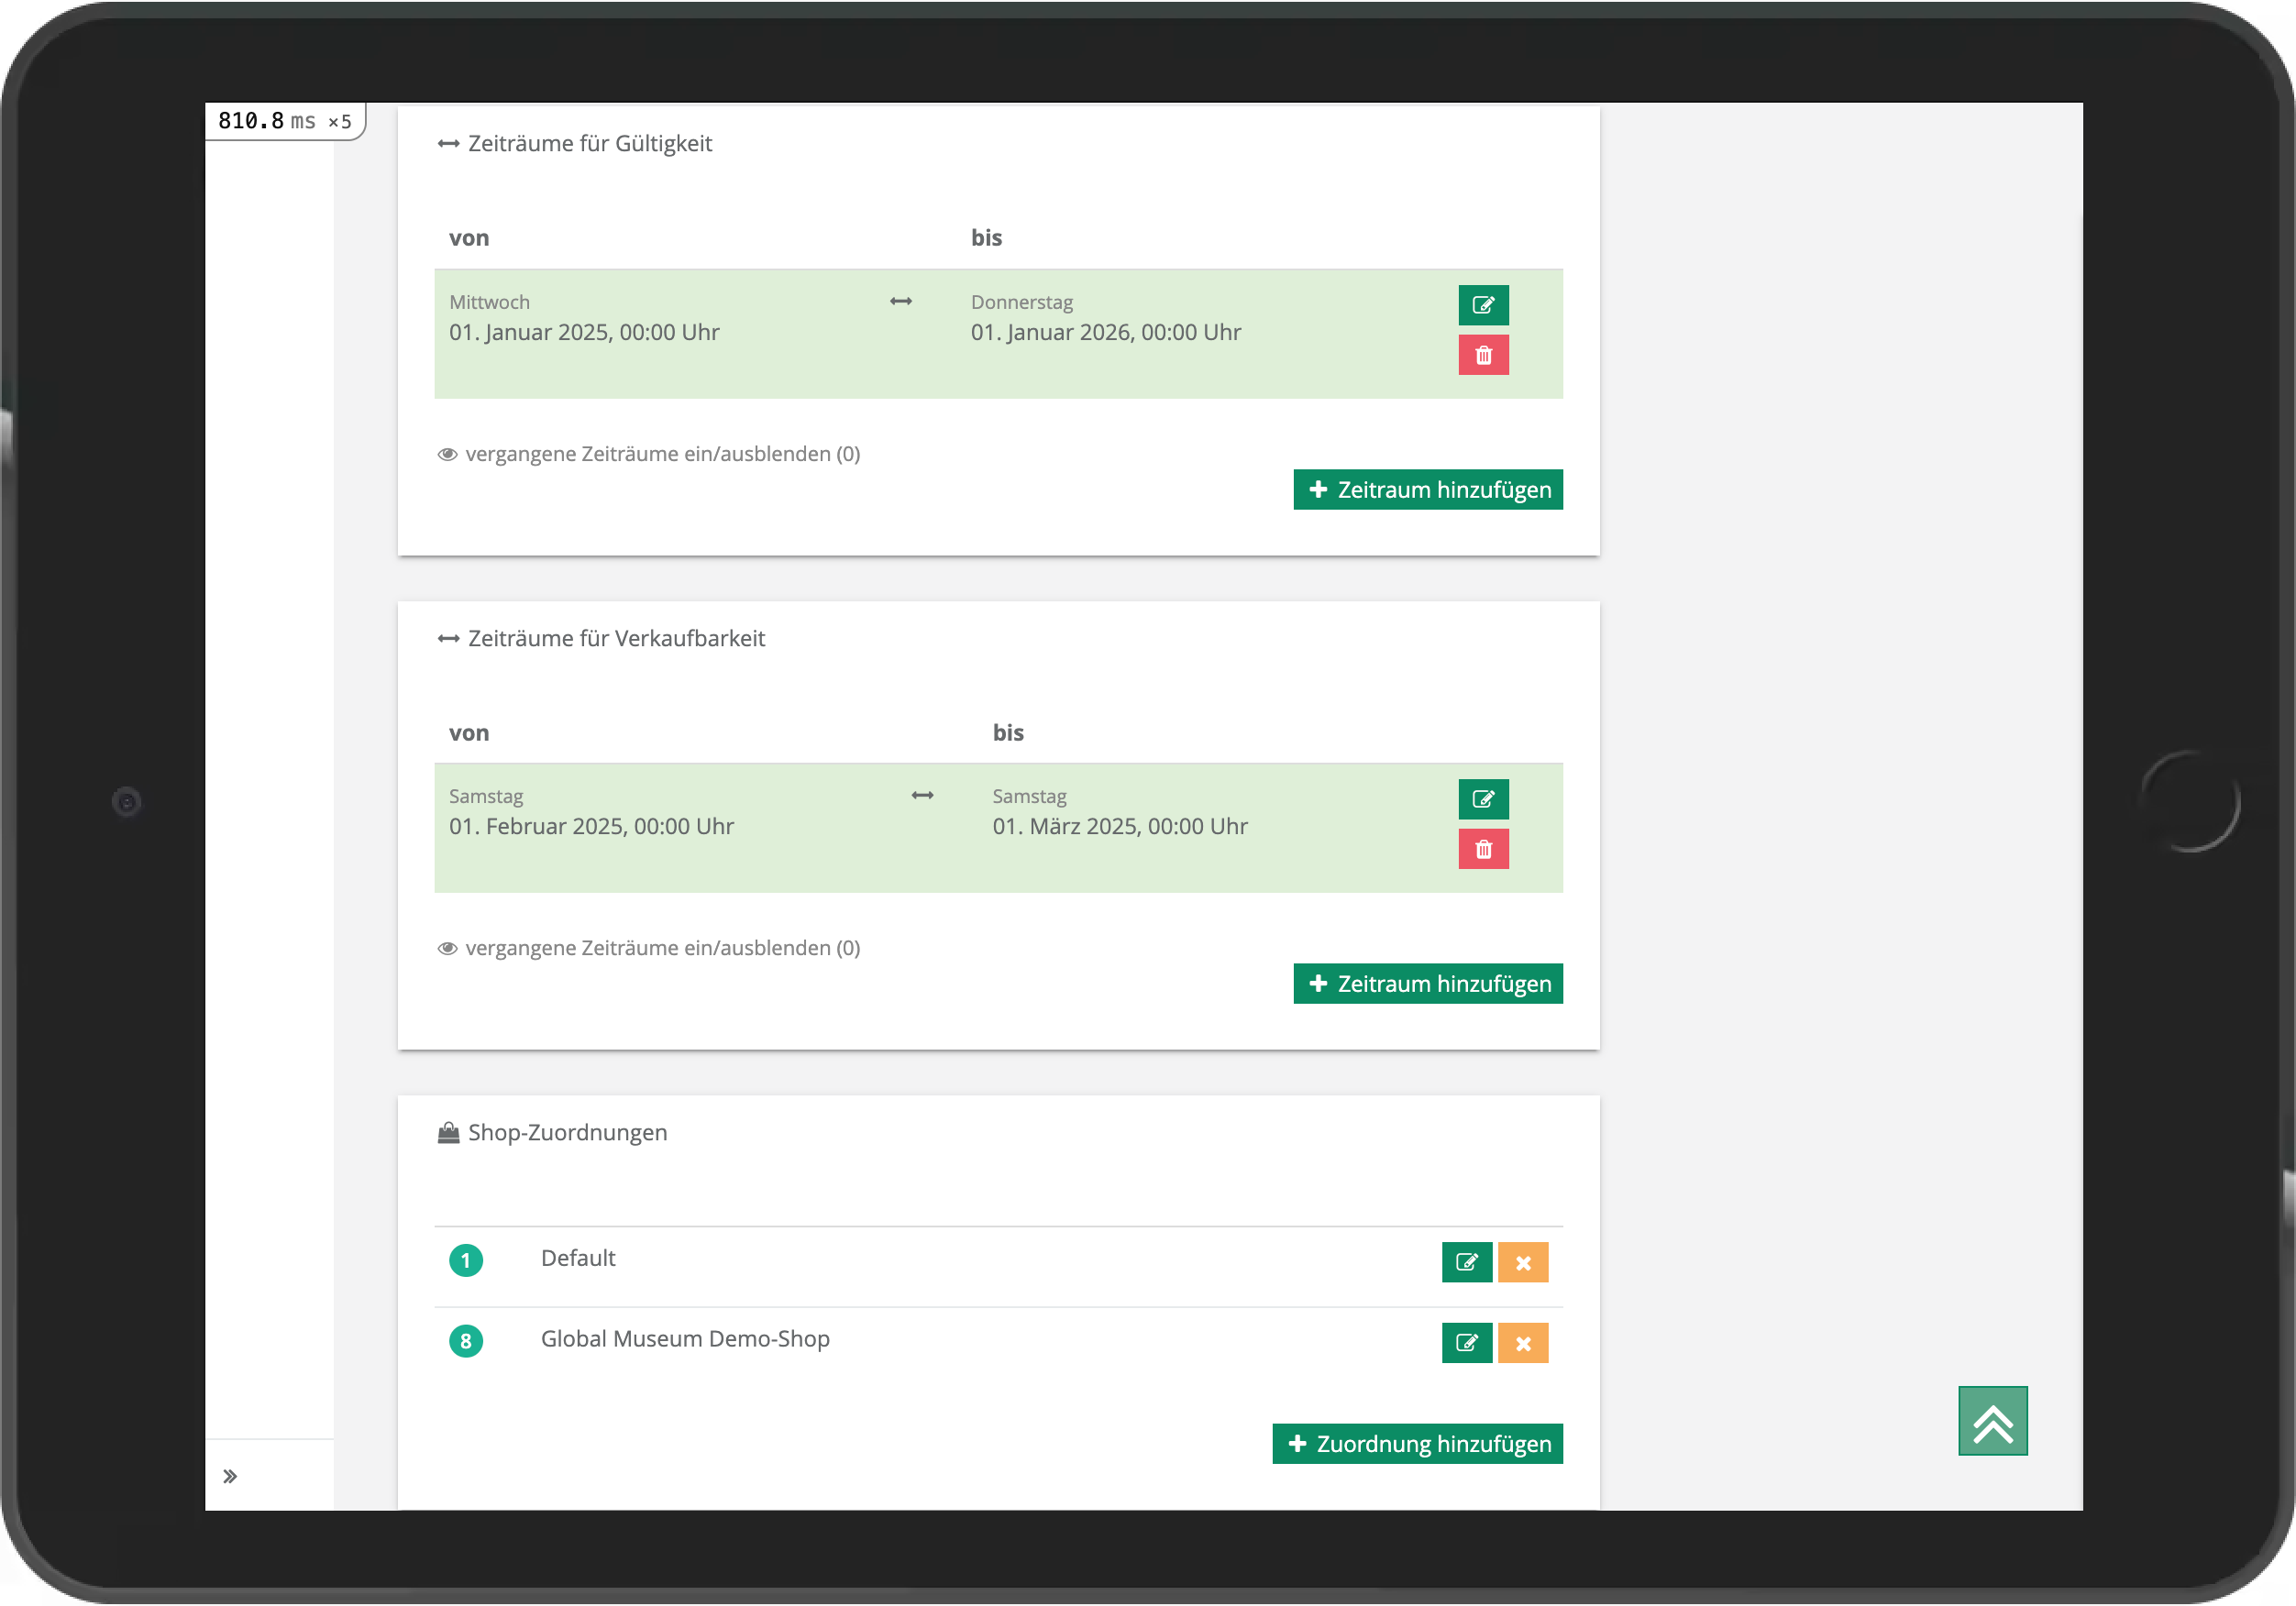Image resolution: width=2296 pixels, height=1606 pixels.
Task: Jump back to top with double-chevron button
Action: tap(1992, 1421)
